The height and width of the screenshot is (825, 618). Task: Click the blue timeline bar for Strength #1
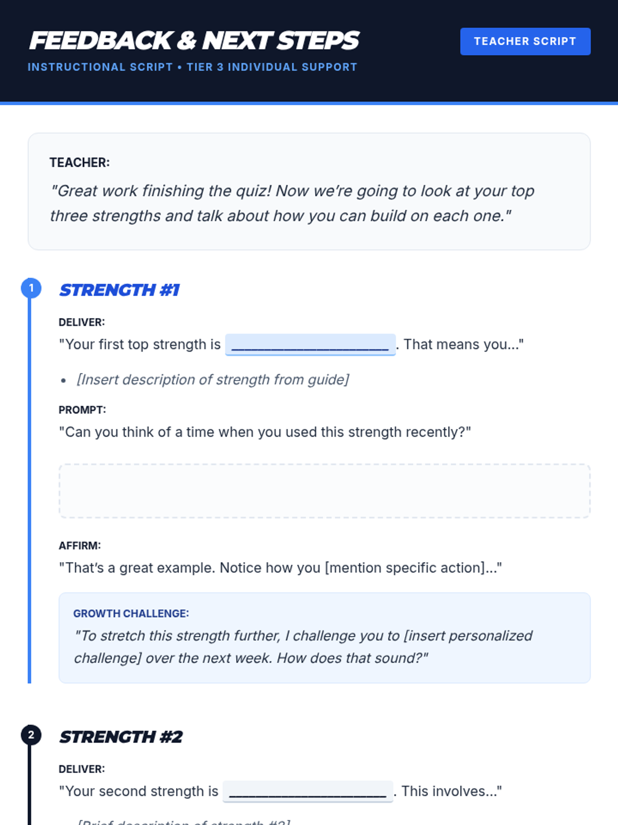pyautogui.click(x=29, y=490)
